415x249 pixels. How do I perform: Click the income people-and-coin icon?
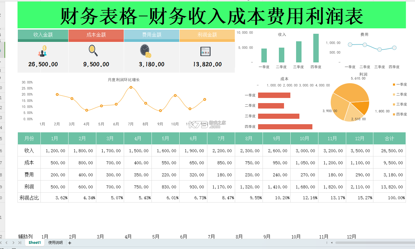click(x=43, y=51)
